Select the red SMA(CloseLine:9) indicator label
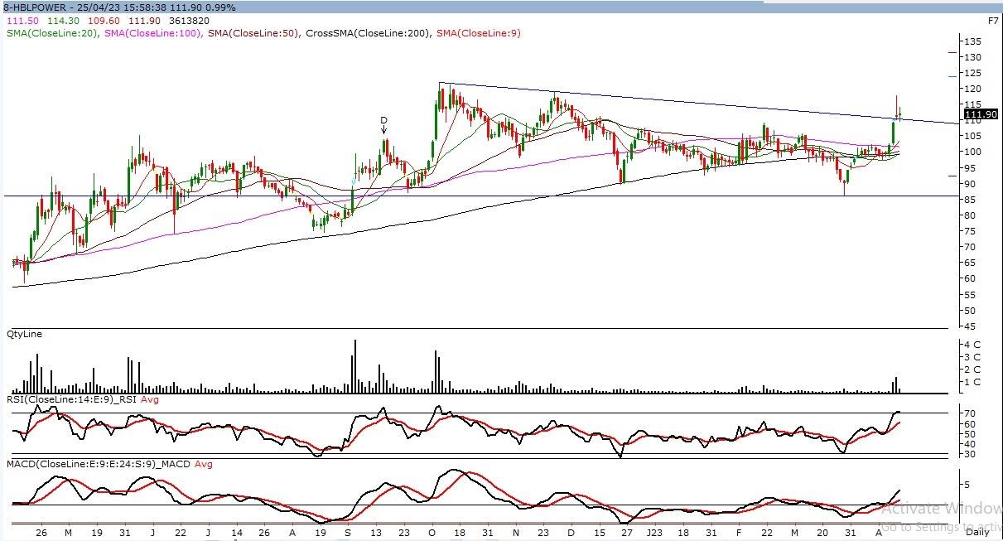The width and height of the screenshot is (1003, 541). point(478,33)
